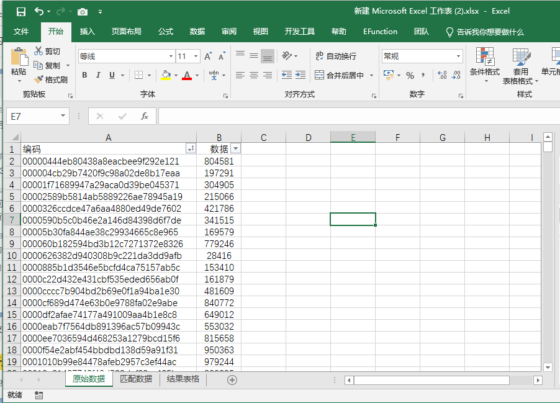
Task: Toggle bold formatting
Action: point(84,75)
